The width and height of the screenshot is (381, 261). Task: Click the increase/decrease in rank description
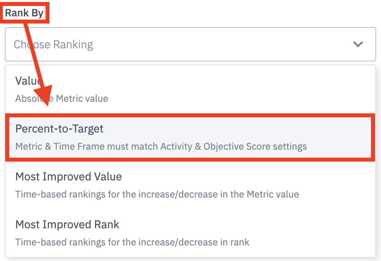[x=132, y=242]
